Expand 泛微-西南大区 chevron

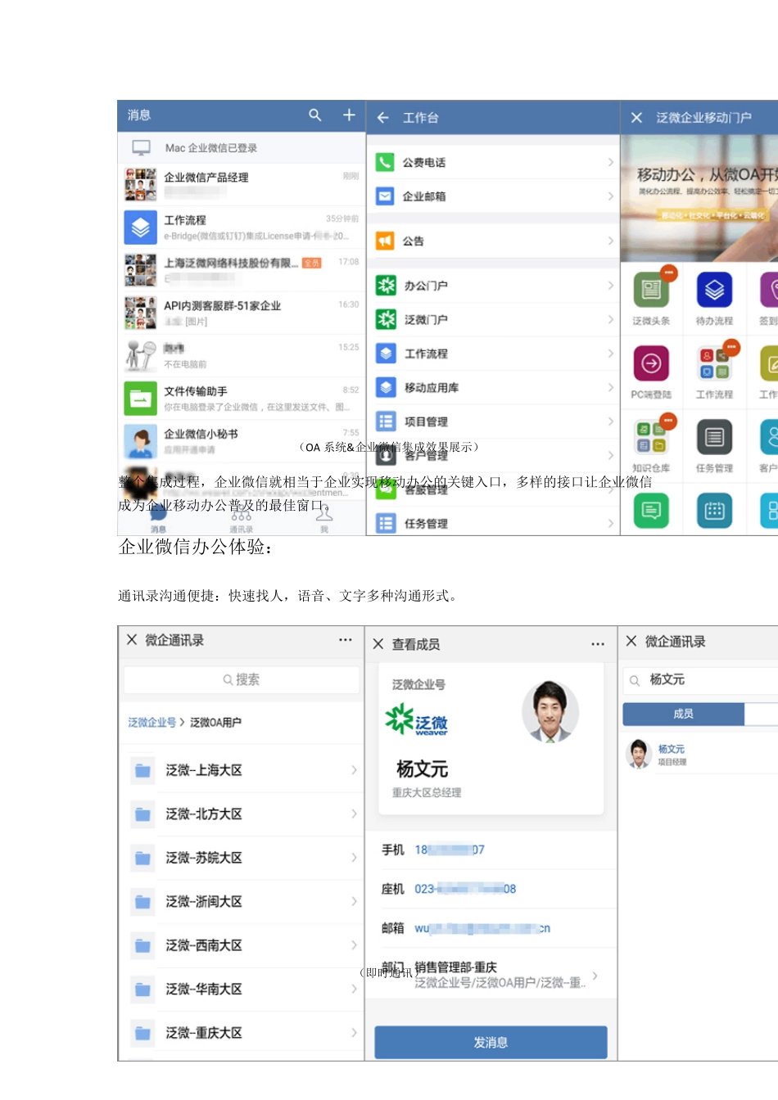[354, 945]
